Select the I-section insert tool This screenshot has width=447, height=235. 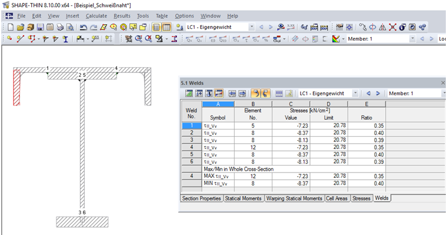pyautogui.click(x=65, y=38)
